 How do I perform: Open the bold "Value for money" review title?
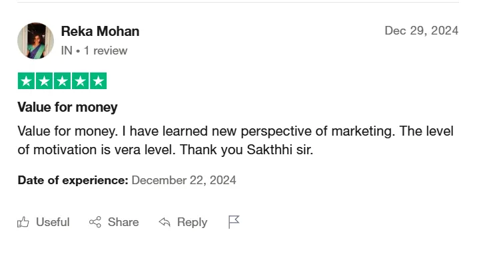coord(67,107)
